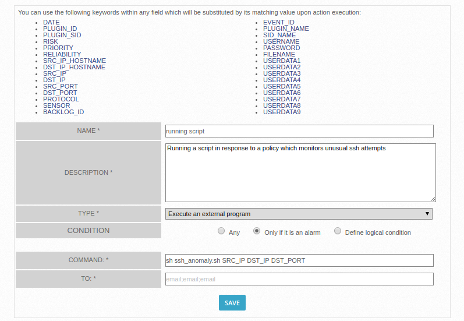Focus the NAME input field
Viewport: 464px width, 321px height.
(x=299, y=131)
